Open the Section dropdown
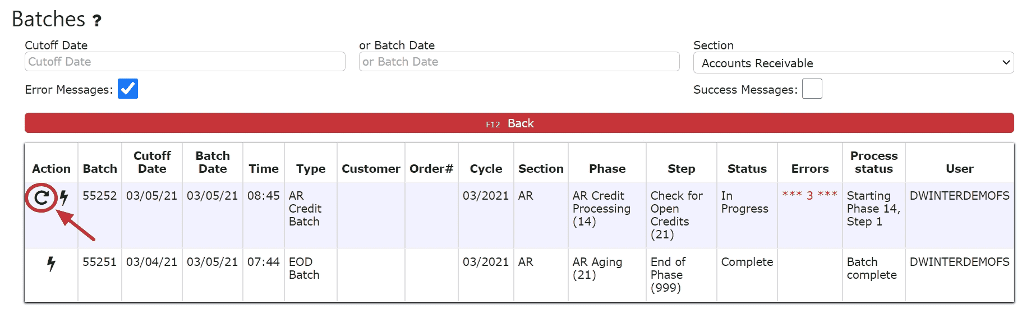 click(853, 63)
